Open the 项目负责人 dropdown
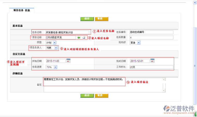The image size is (197, 117). pos(56,48)
